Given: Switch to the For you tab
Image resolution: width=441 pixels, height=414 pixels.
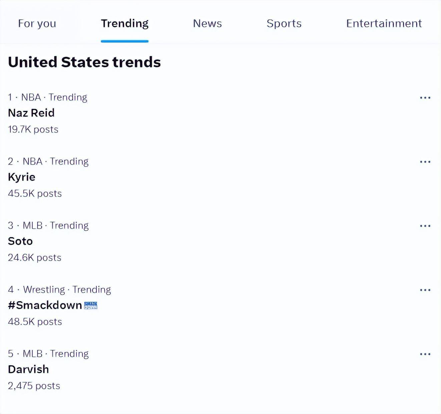Looking at the screenshot, I should click(37, 23).
